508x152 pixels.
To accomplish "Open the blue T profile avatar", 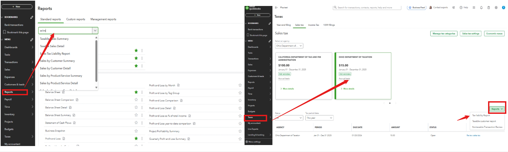I will [x=503, y=8].
